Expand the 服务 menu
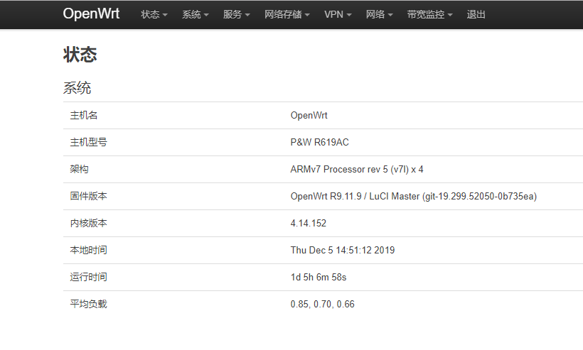 (237, 14)
